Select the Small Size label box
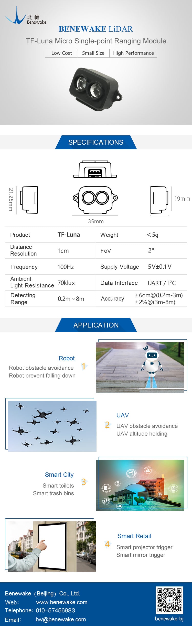Viewport: 192px width, 626px height. point(93,53)
